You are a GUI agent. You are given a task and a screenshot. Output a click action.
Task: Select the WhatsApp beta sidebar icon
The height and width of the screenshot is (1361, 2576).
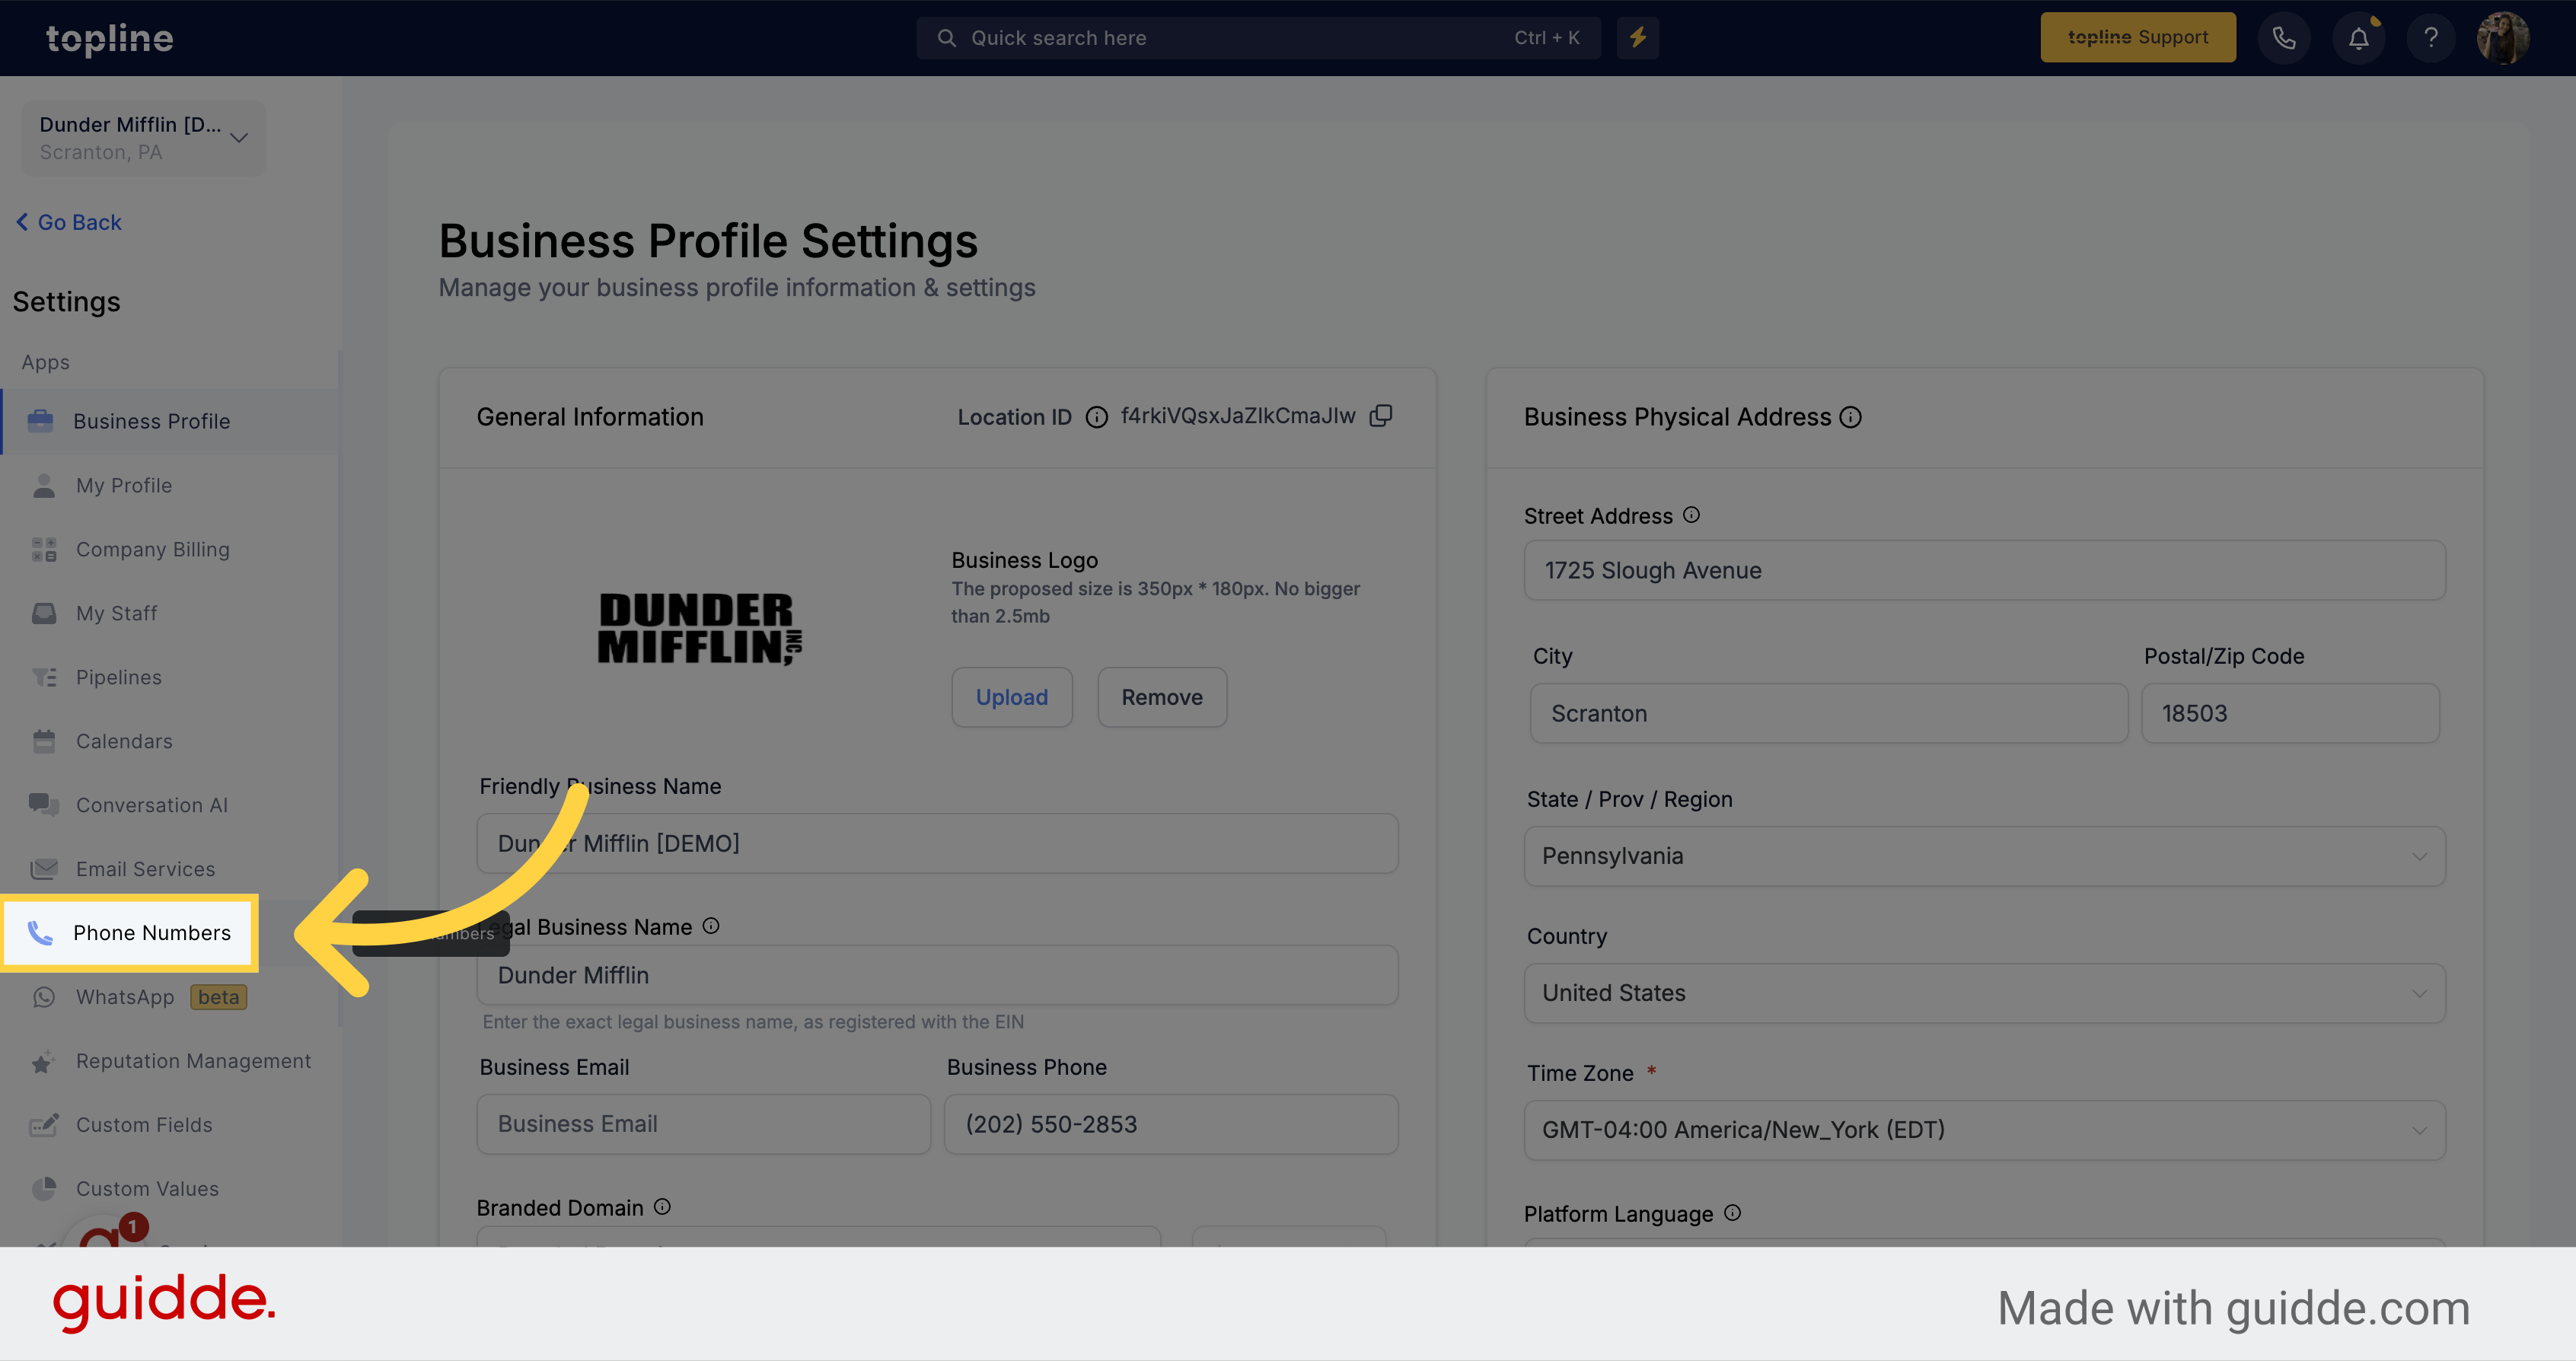pos(43,996)
